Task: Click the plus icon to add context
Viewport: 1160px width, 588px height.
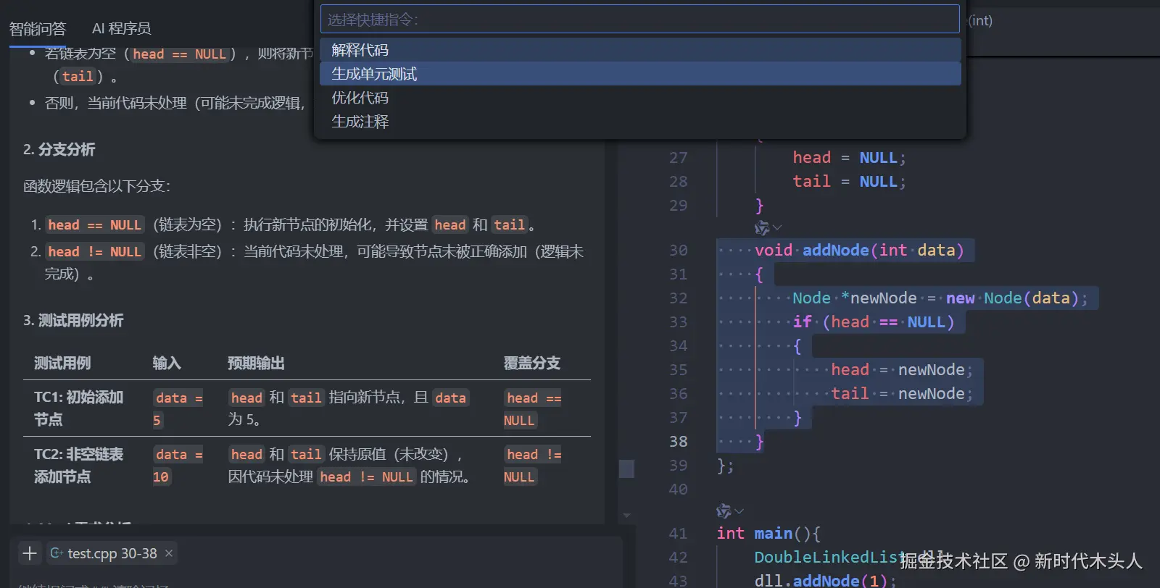Action: 29,553
